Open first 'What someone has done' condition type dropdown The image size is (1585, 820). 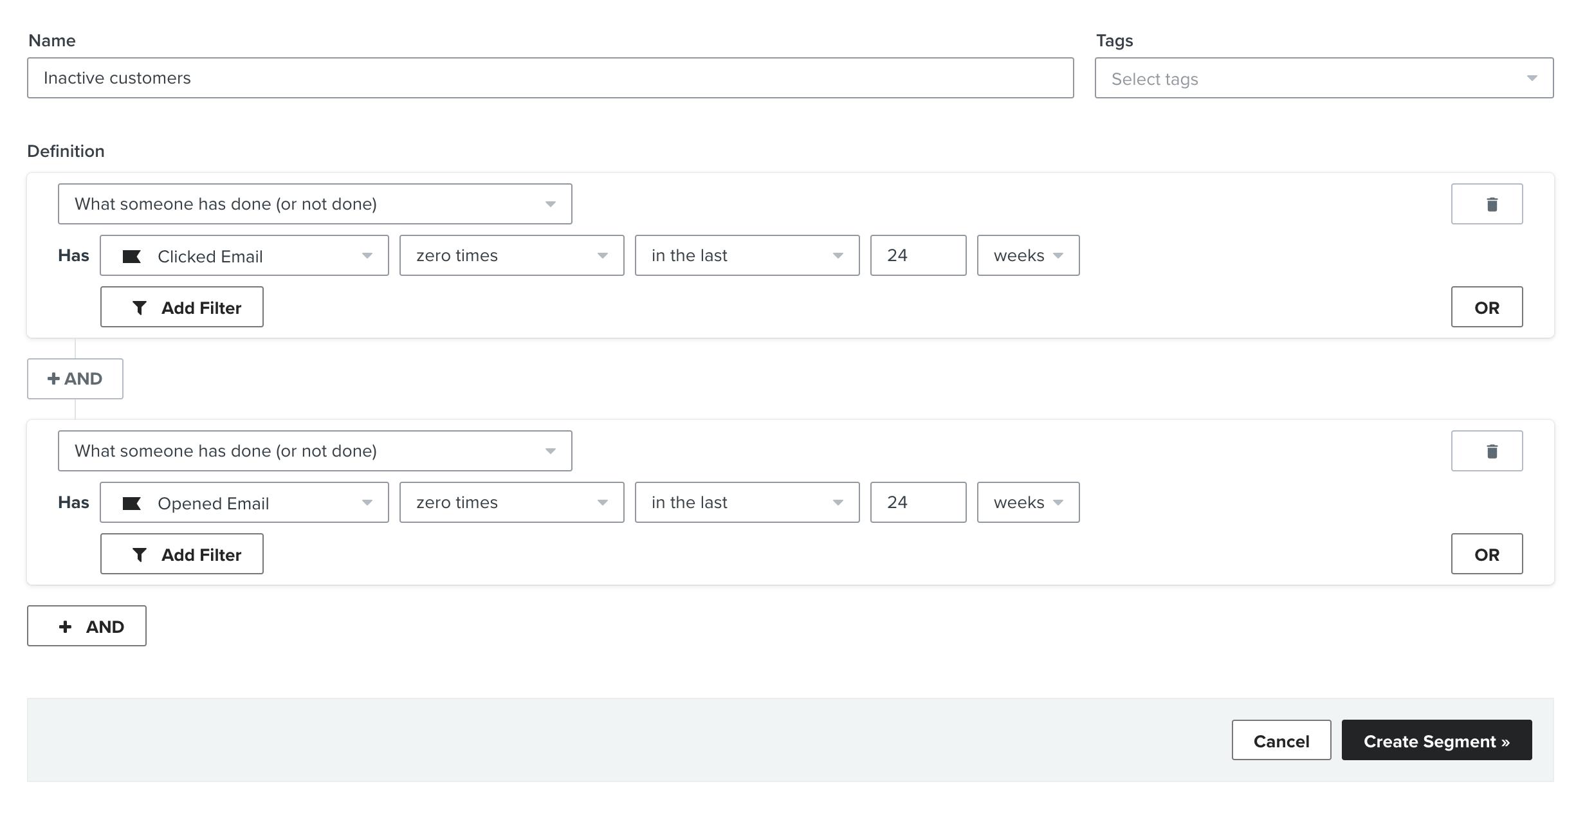pos(315,204)
